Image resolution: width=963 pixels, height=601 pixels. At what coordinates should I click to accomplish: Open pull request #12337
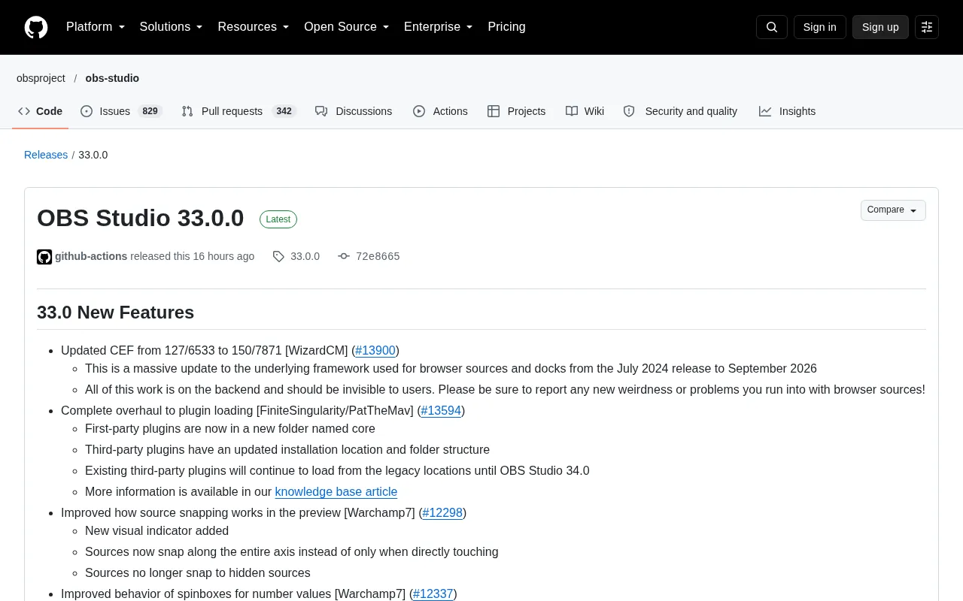point(433,593)
